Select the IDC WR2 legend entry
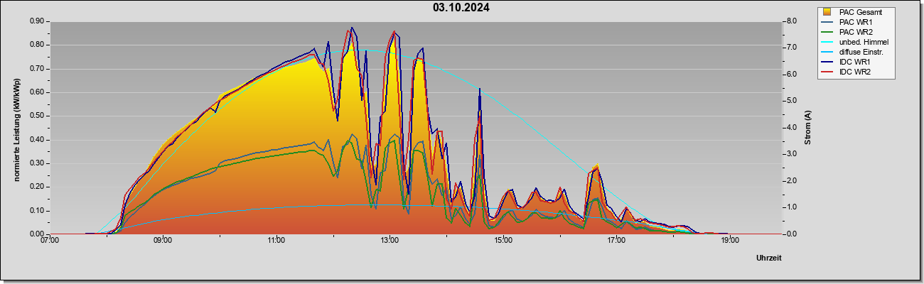The height and width of the screenshot is (284, 924). (852, 72)
